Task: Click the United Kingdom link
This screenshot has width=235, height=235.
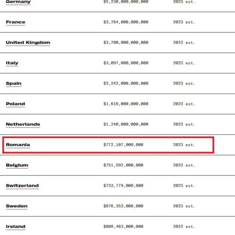Action: click(x=28, y=42)
